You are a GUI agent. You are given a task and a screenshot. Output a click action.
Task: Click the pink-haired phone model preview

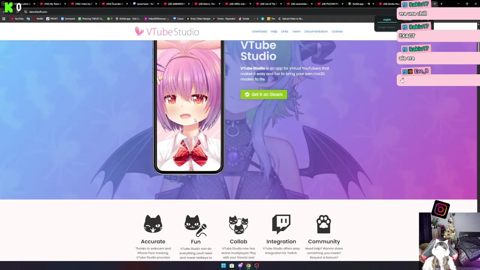189,107
